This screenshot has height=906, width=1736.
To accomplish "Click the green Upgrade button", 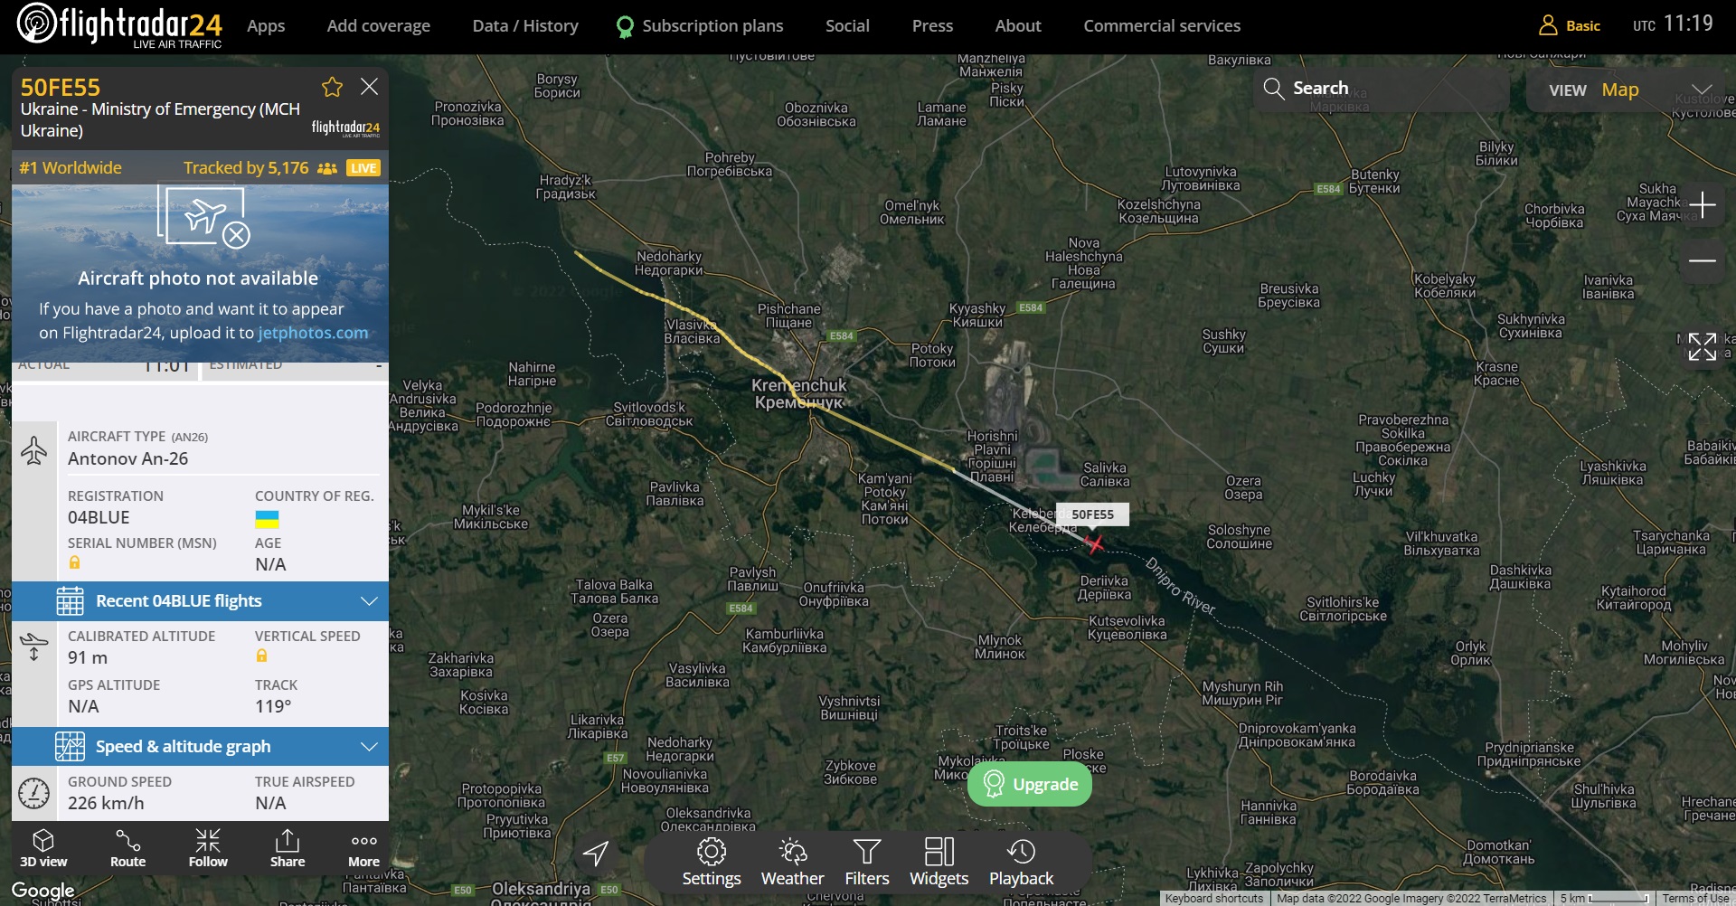I will point(1030,784).
